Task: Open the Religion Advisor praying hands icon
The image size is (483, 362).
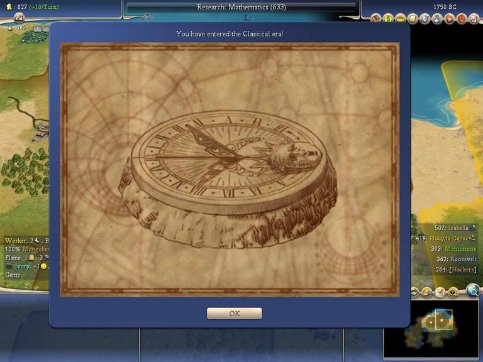Action: click(x=449, y=19)
